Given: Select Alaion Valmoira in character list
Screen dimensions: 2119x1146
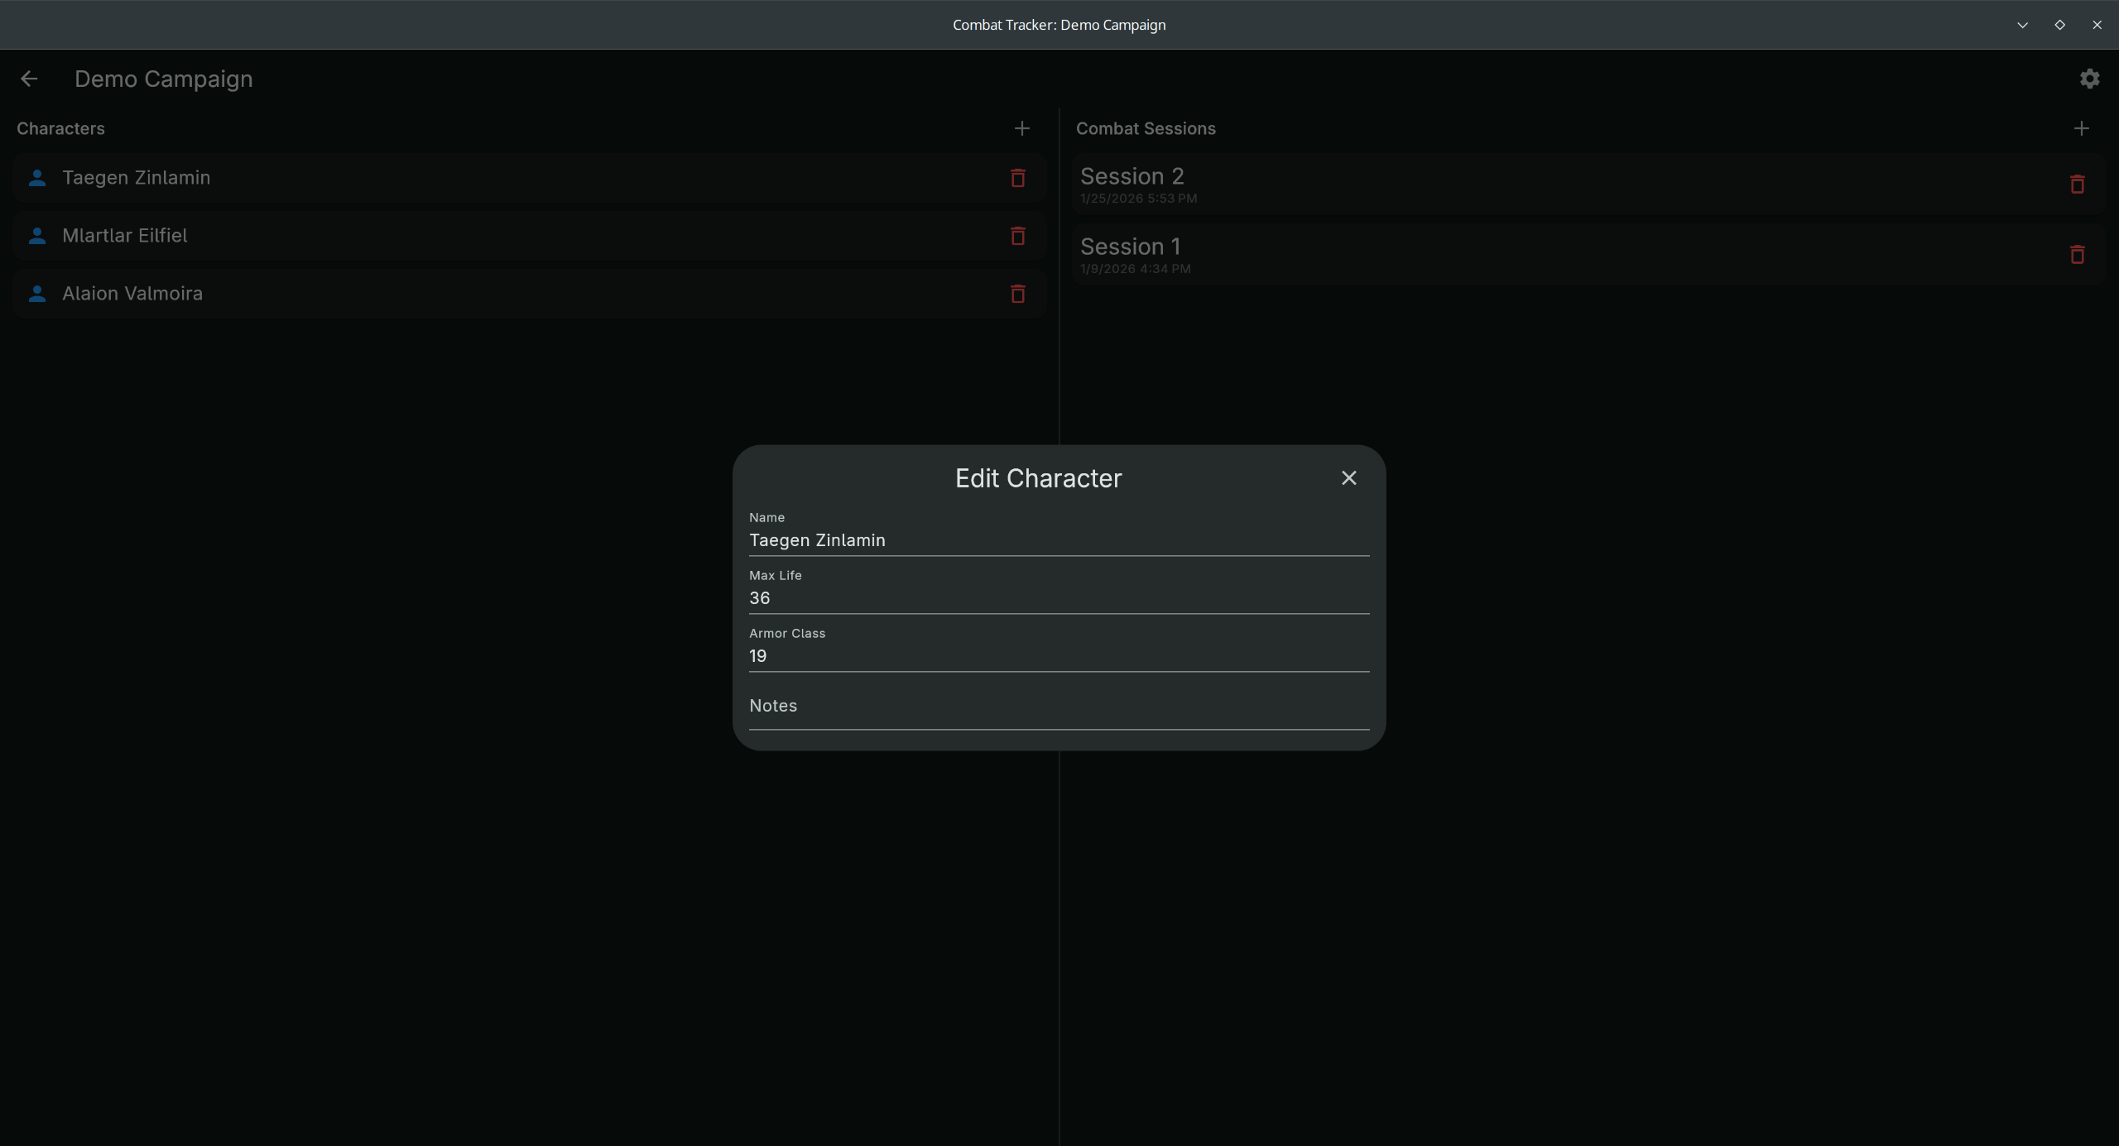Looking at the screenshot, I should 132,294.
